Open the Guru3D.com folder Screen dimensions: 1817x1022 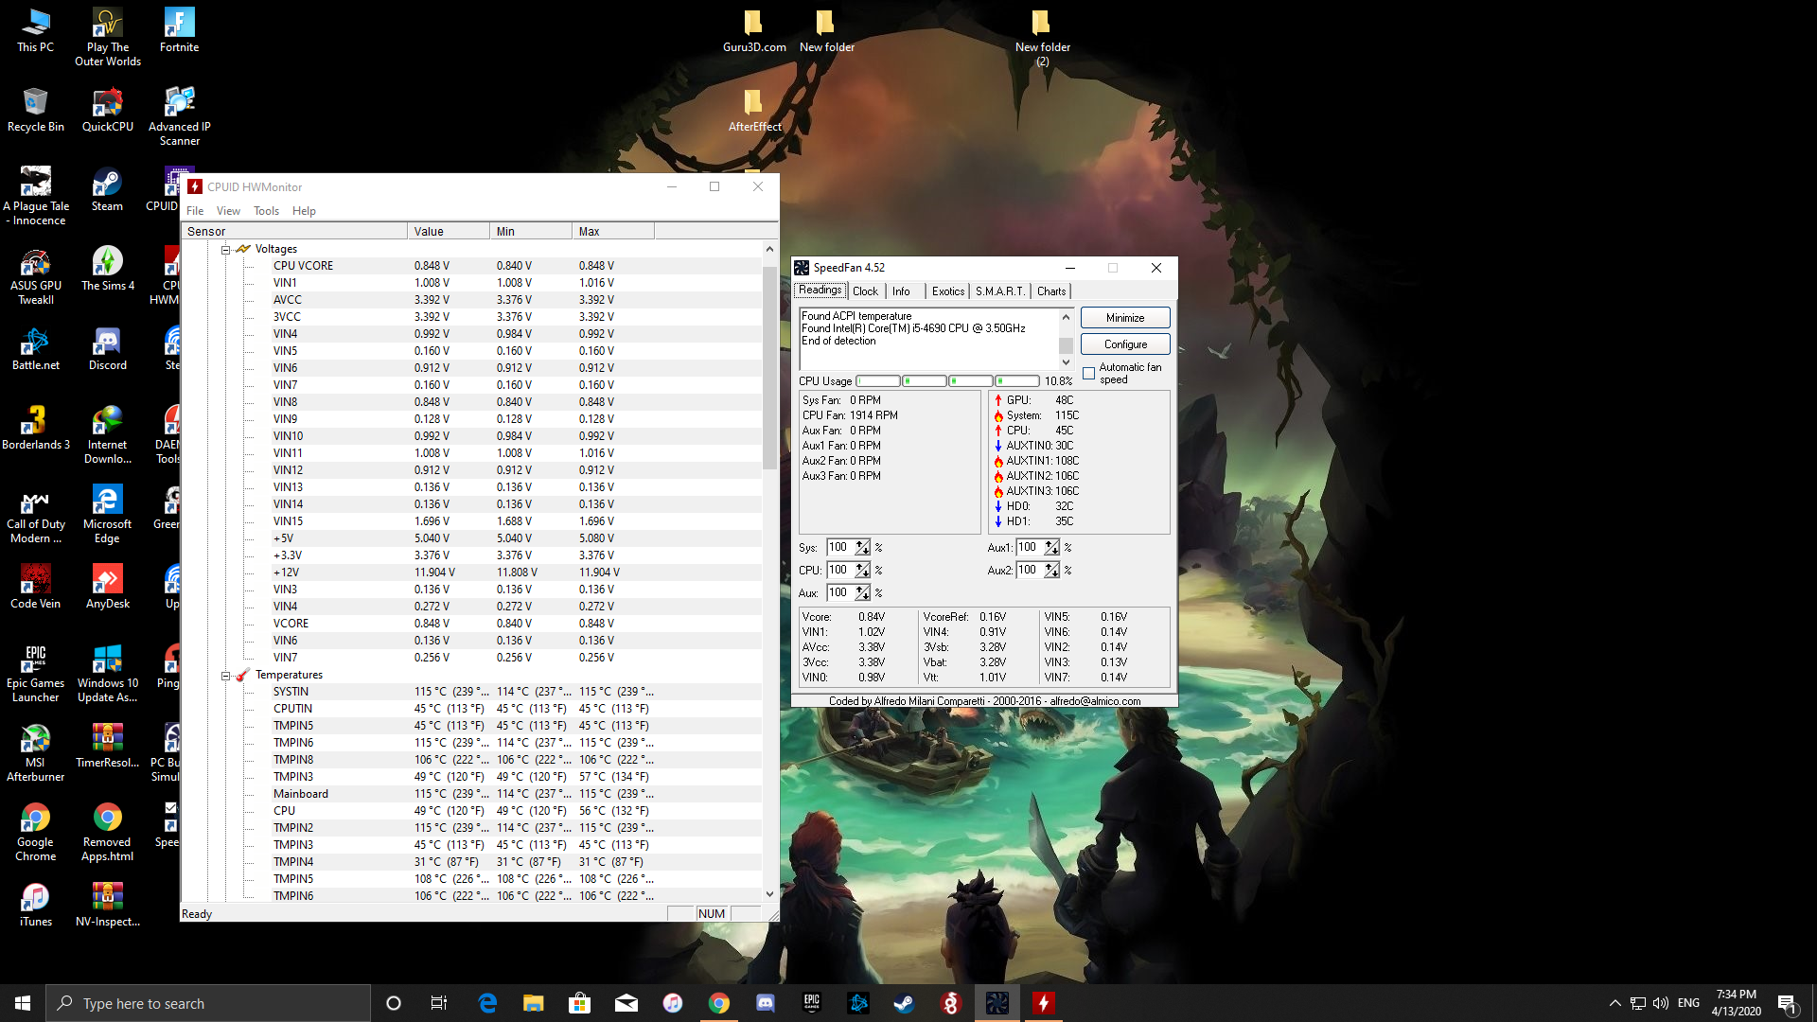754,30
